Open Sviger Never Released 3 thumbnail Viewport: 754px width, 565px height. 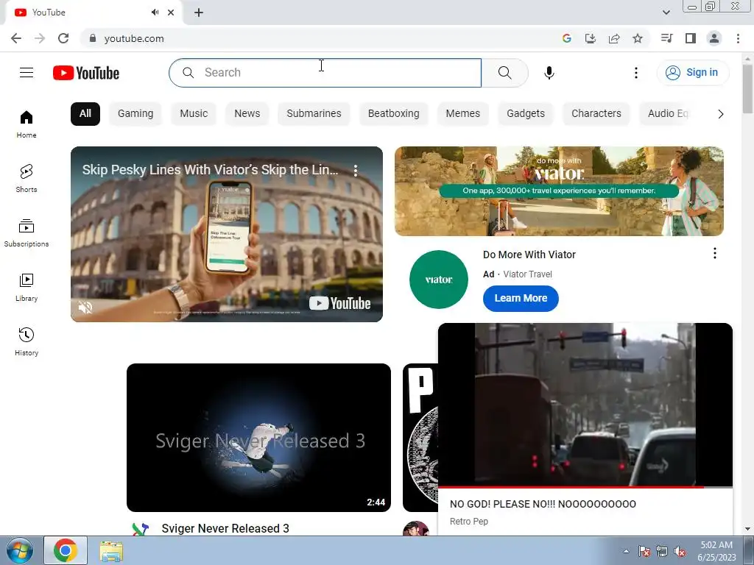258,437
